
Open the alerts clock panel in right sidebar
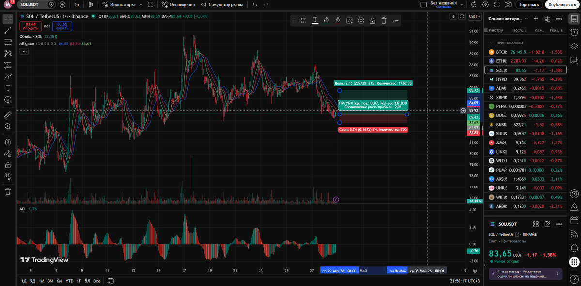coord(574,33)
